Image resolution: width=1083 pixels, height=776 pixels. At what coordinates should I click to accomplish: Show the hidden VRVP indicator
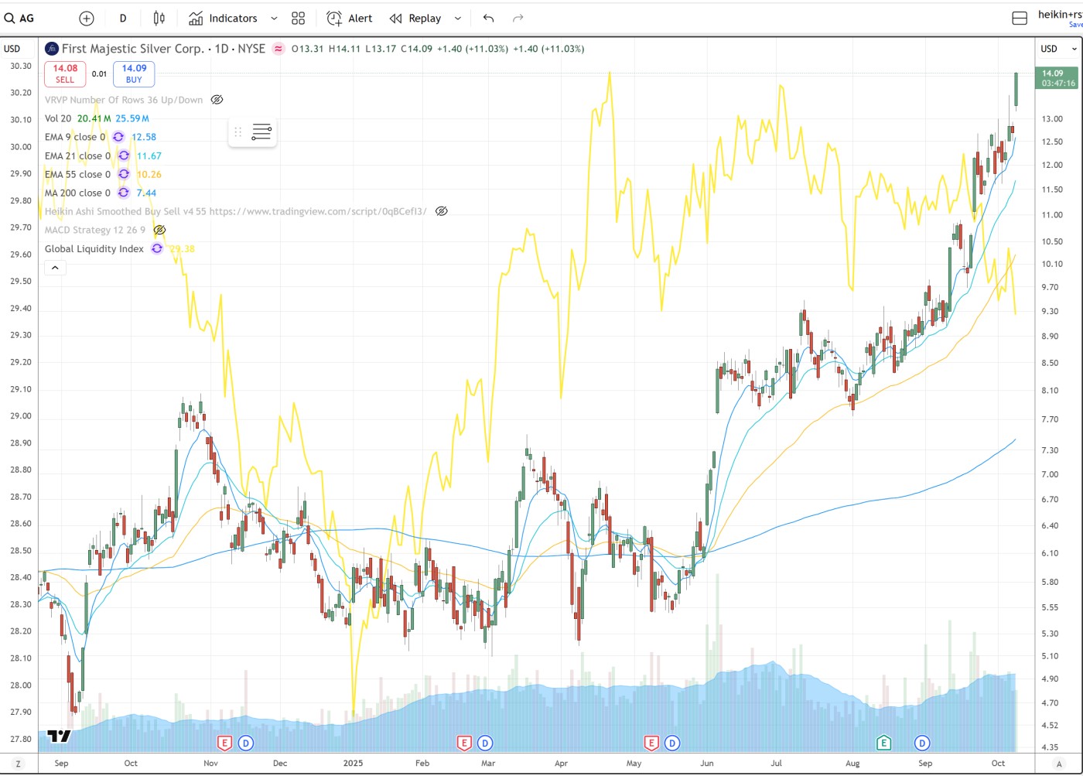click(x=217, y=100)
